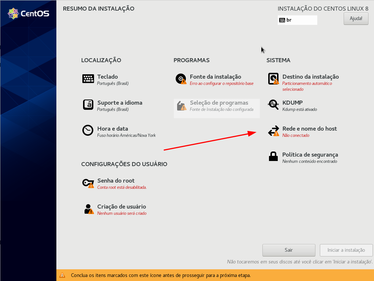Open Suporte a idioma settings label
Image resolution: width=374 pixels, height=281 pixels.
120,102
